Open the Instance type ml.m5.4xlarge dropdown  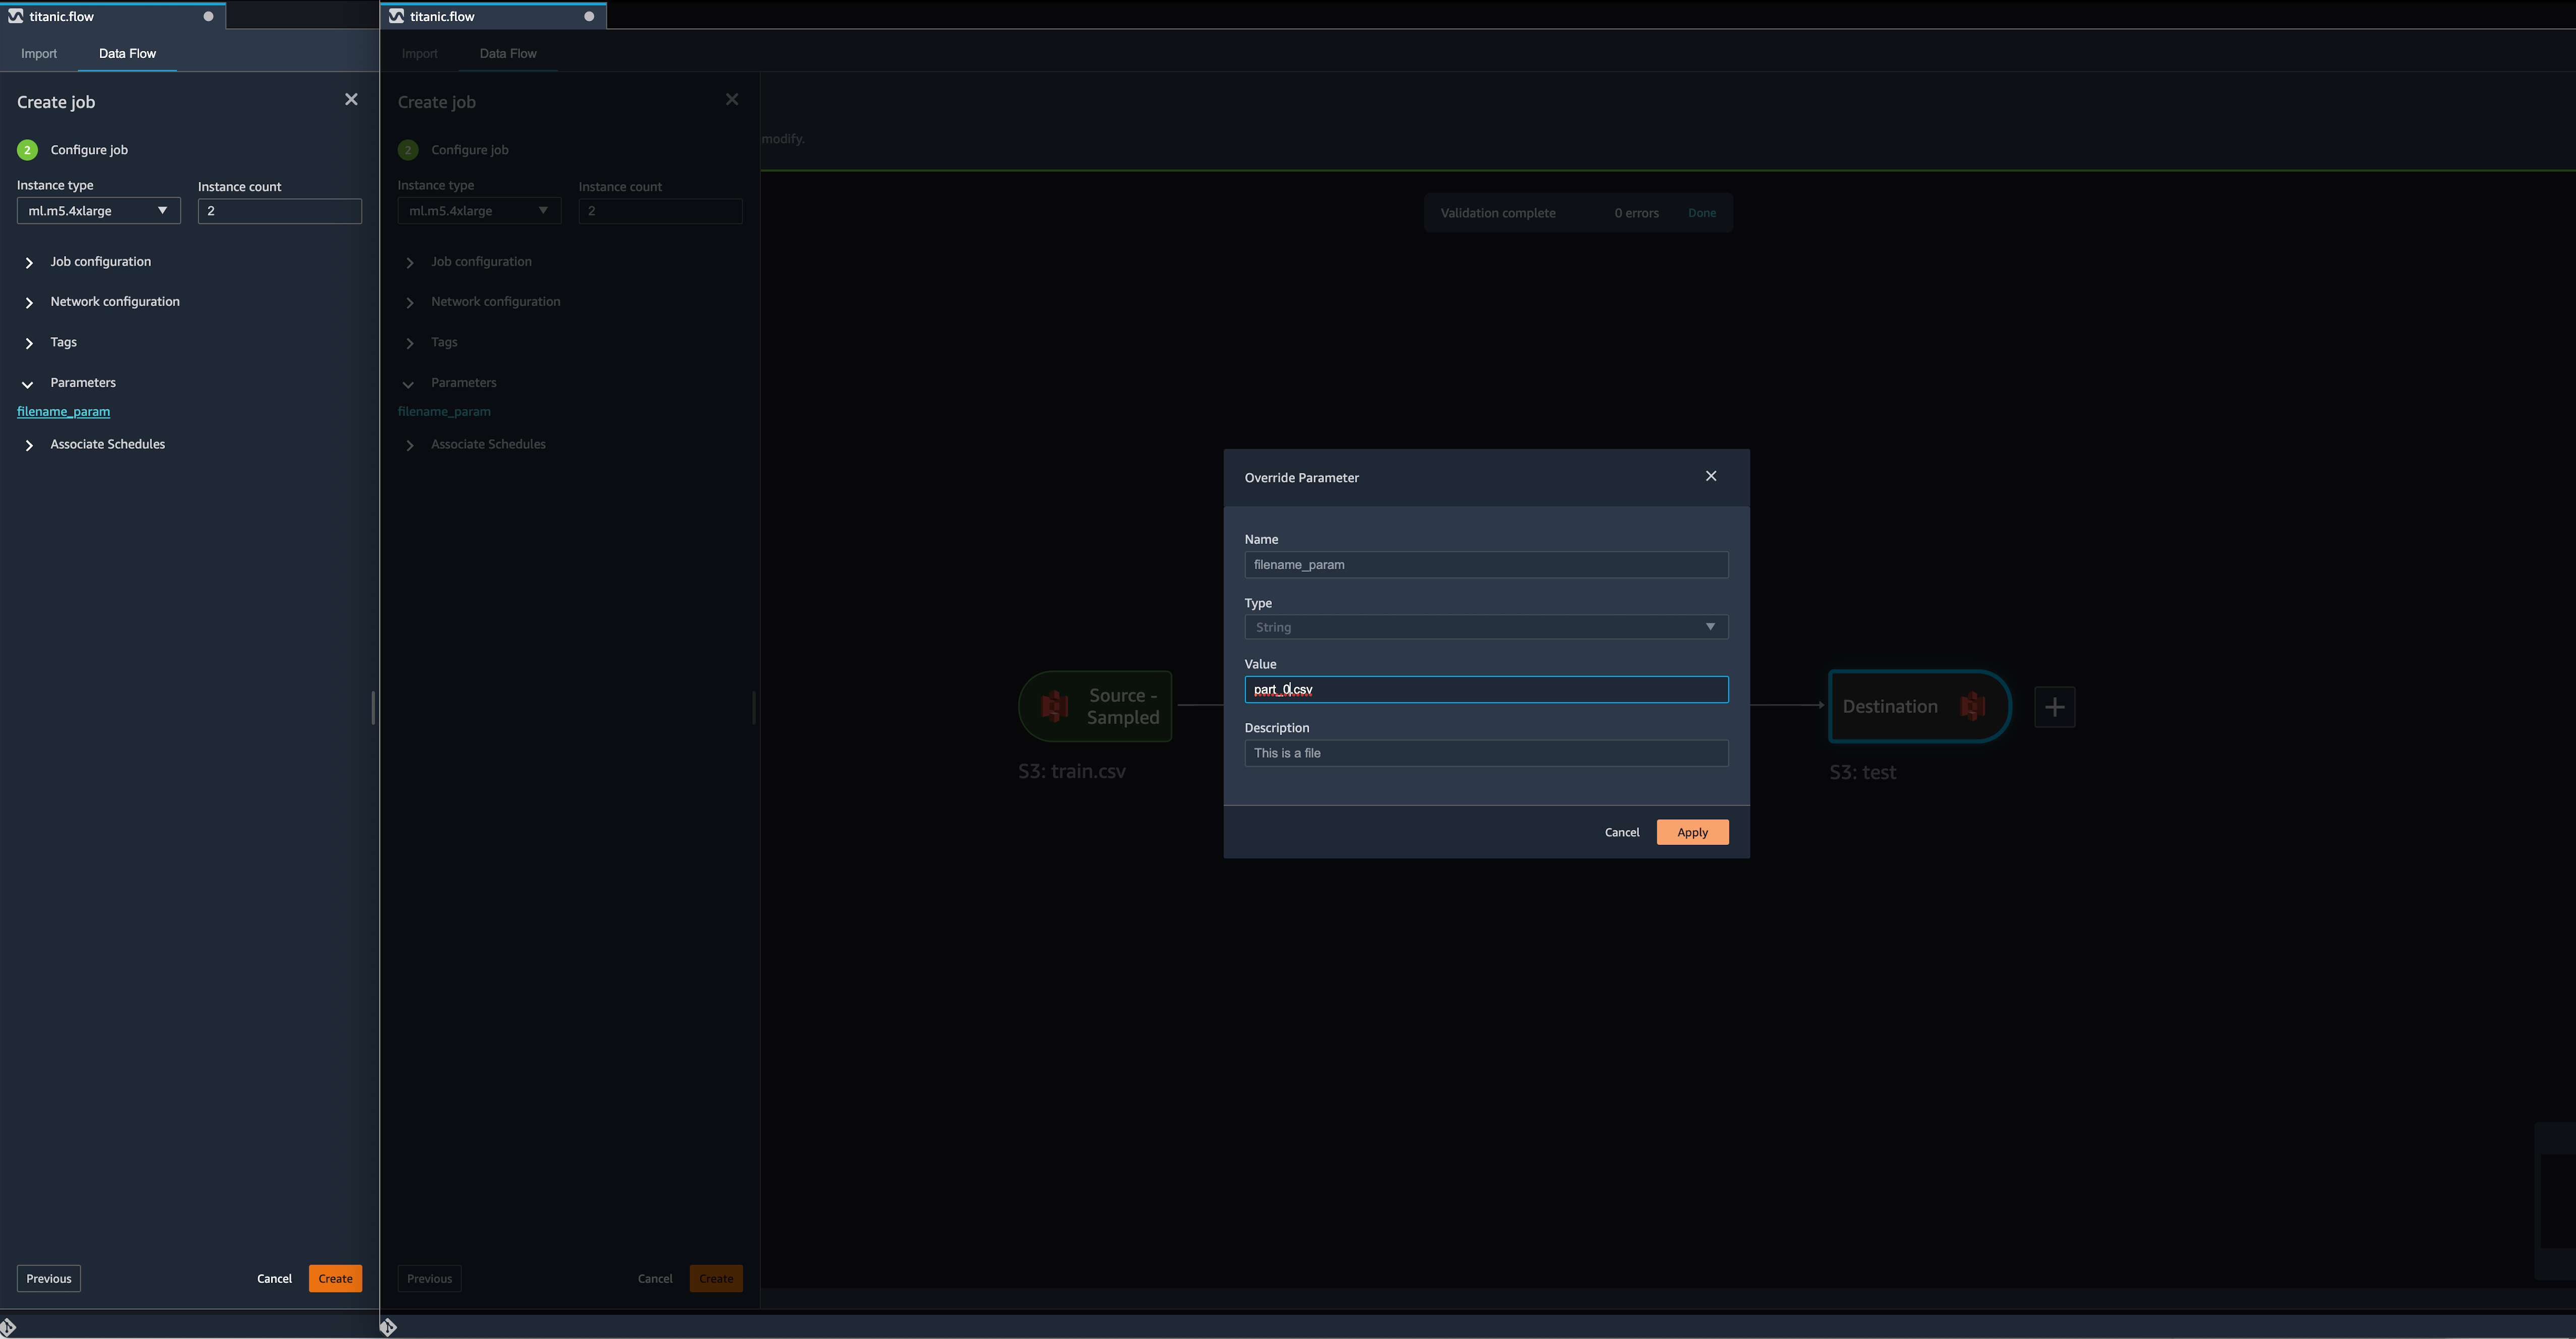(98, 211)
